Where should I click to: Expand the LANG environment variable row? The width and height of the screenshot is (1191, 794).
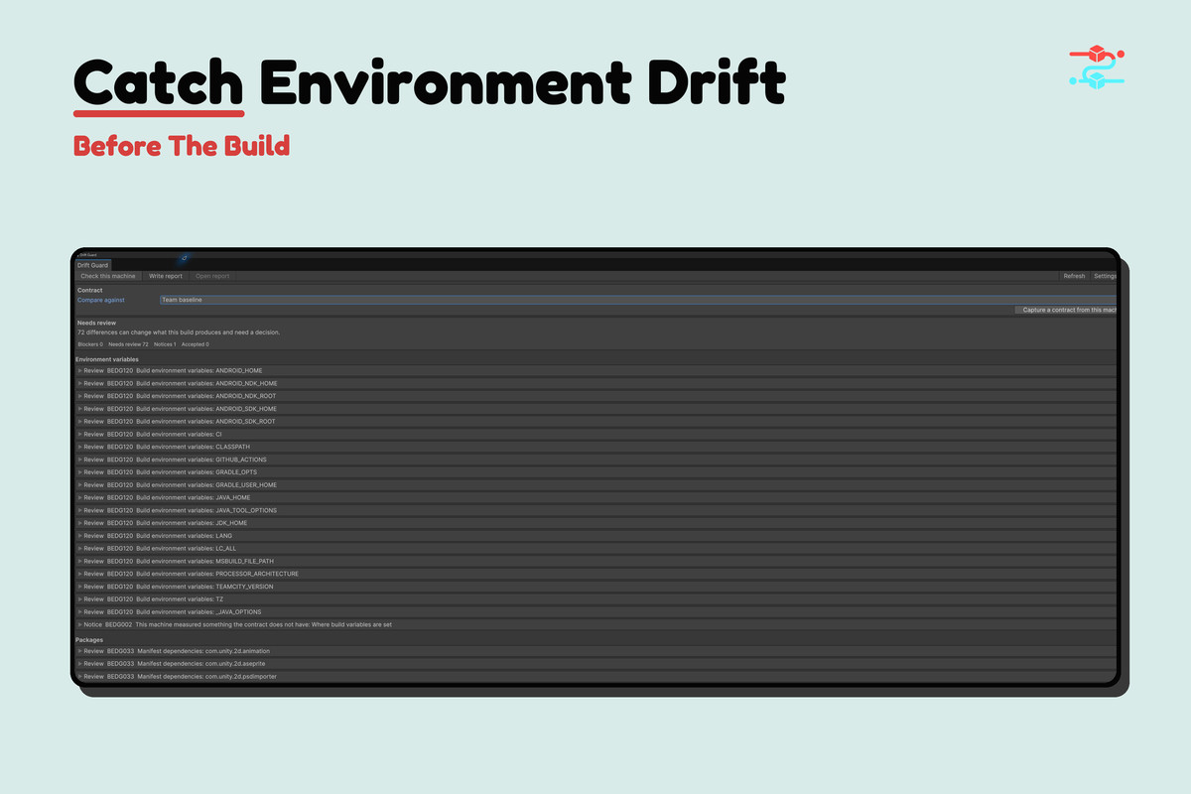(596, 536)
